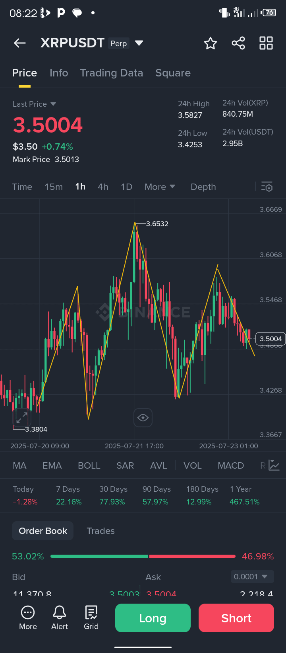Tap the chat notification icon in status bar
This screenshot has height=653, width=286.
click(77, 13)
